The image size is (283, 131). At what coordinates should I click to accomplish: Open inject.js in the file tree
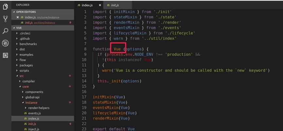[x=34, y=129]
